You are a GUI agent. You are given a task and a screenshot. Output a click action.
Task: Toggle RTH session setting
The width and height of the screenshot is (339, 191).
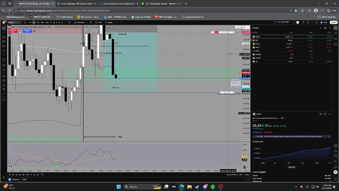241,175
